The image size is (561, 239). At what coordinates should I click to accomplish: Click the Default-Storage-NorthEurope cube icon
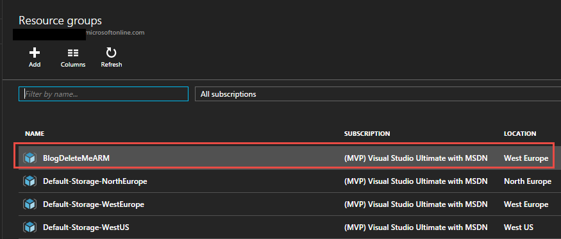click(30, 181)
